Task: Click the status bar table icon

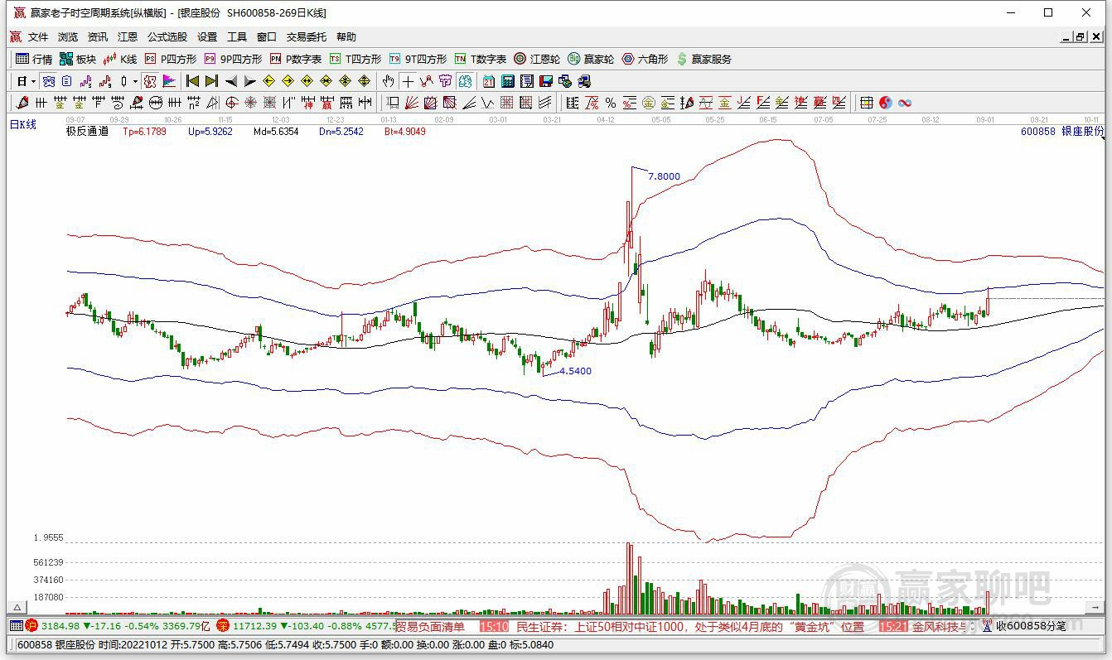Action: 16,626
